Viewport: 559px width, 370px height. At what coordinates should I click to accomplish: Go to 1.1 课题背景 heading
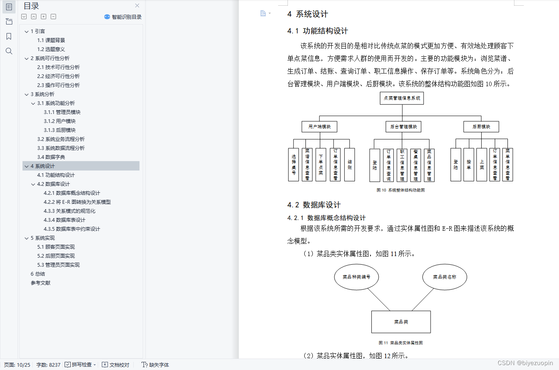point(51,40)
